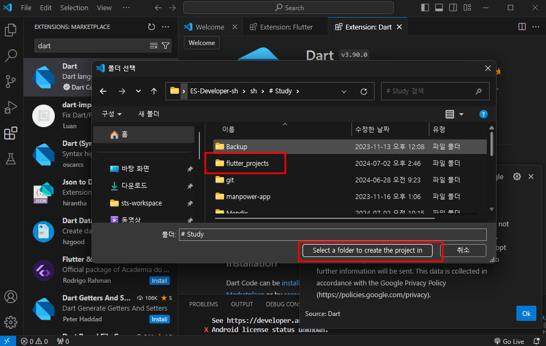
Task: Open customize layout icon
Action: pyautogui.click(x=467, y=8)
